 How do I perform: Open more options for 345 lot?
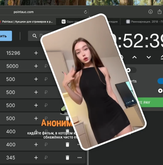pyautogui.click(x=80, y=158)
